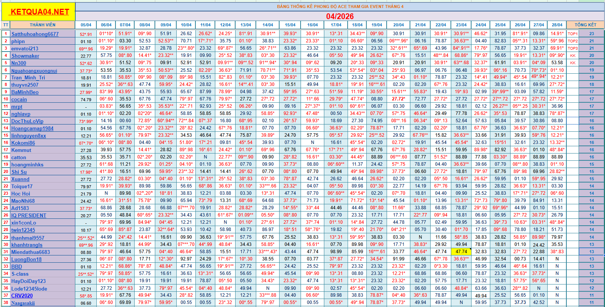The image size is (605, 307).
Task: Select the nghiavp member link
Action: [x=21, y=114]
